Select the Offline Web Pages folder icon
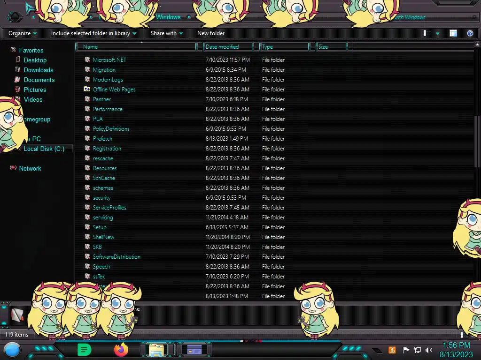481x360 pixels. click(87, 89)
